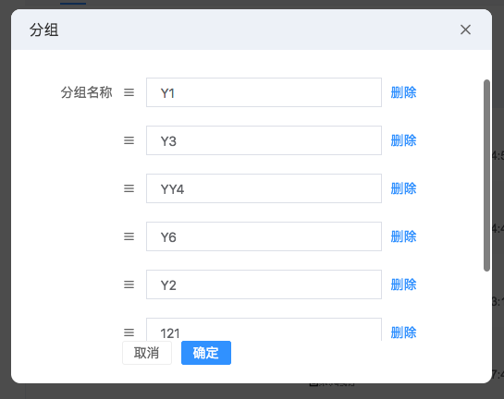Delete the 121 group via 删除
This screenshot has height=399, width=504.
pos(403,332)
